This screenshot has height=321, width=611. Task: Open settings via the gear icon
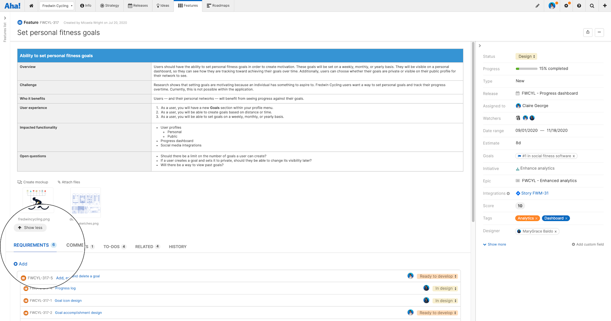pyautogui.click(x=566, y=6)
